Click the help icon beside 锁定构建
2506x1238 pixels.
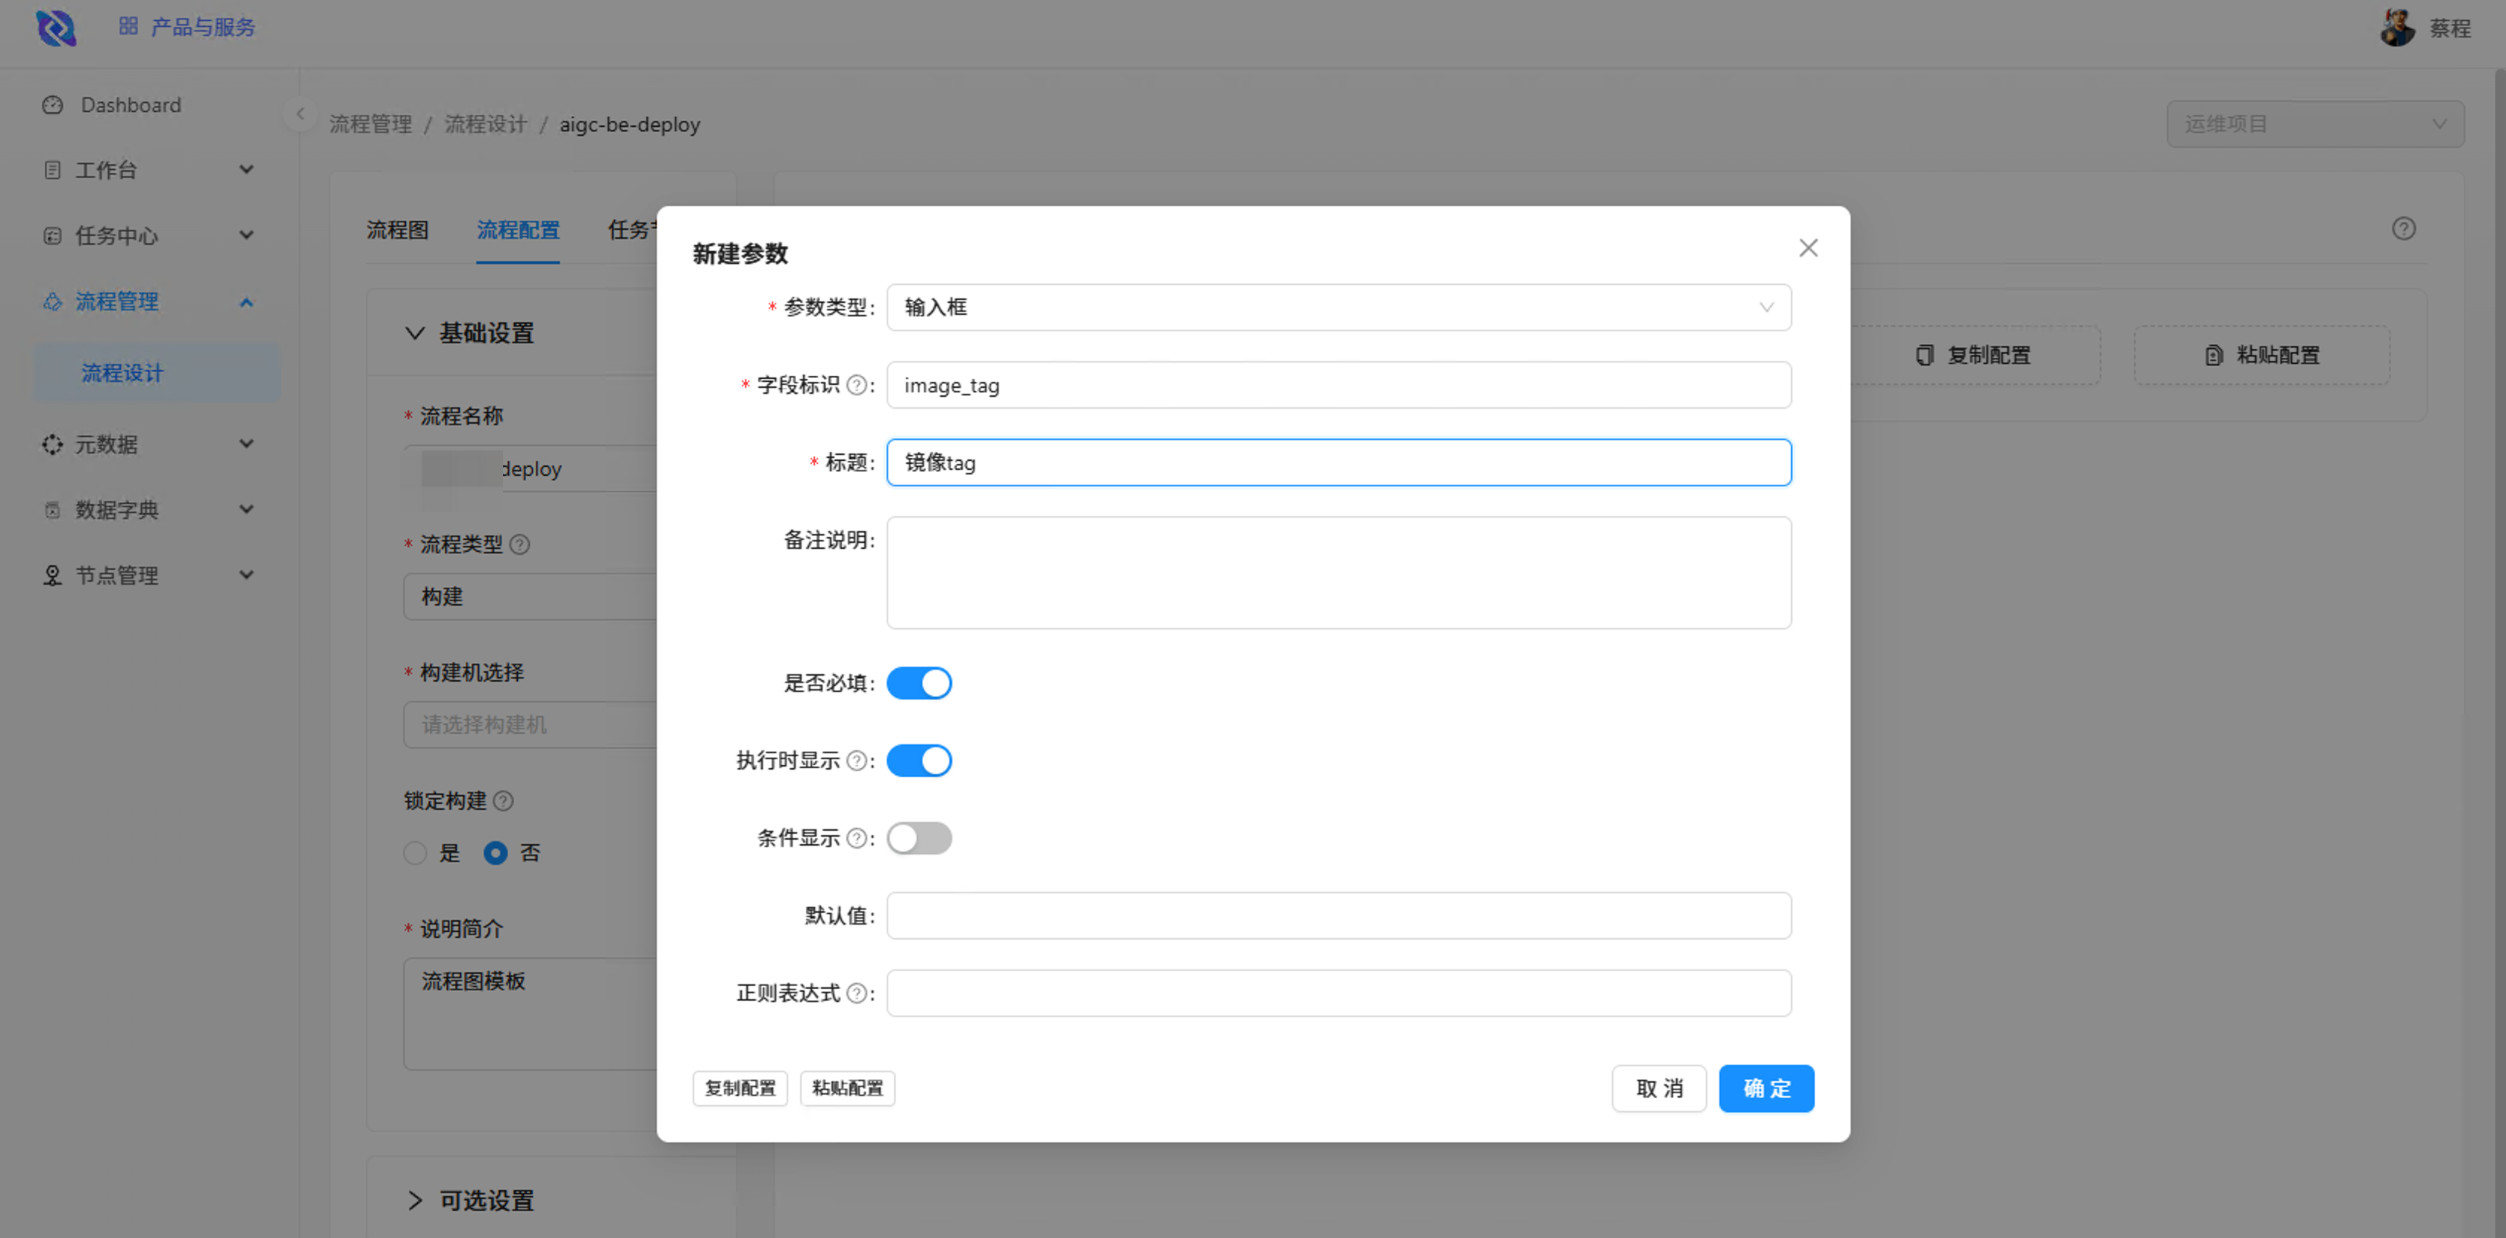click(x=503, y=802)
